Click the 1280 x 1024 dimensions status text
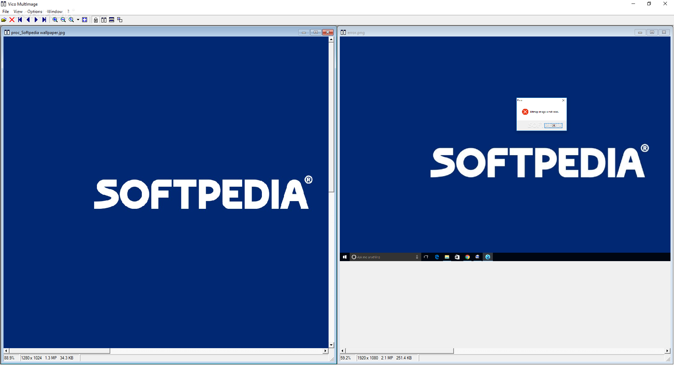Viewport: 674px width, 365px height. [31, 358]
